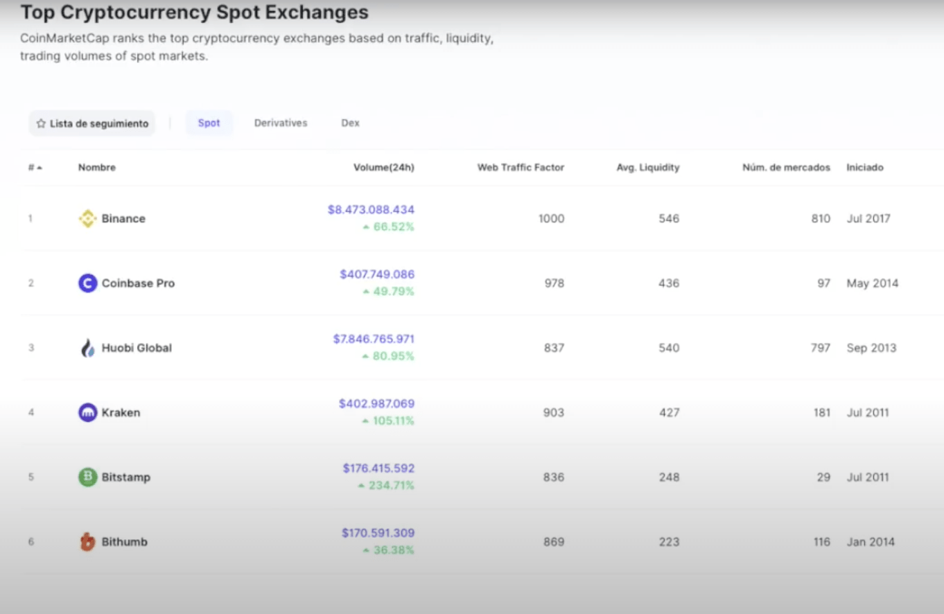Sort by Núm. de mercados header
Screen dimensions: 944x614
[x=786, y=168]
